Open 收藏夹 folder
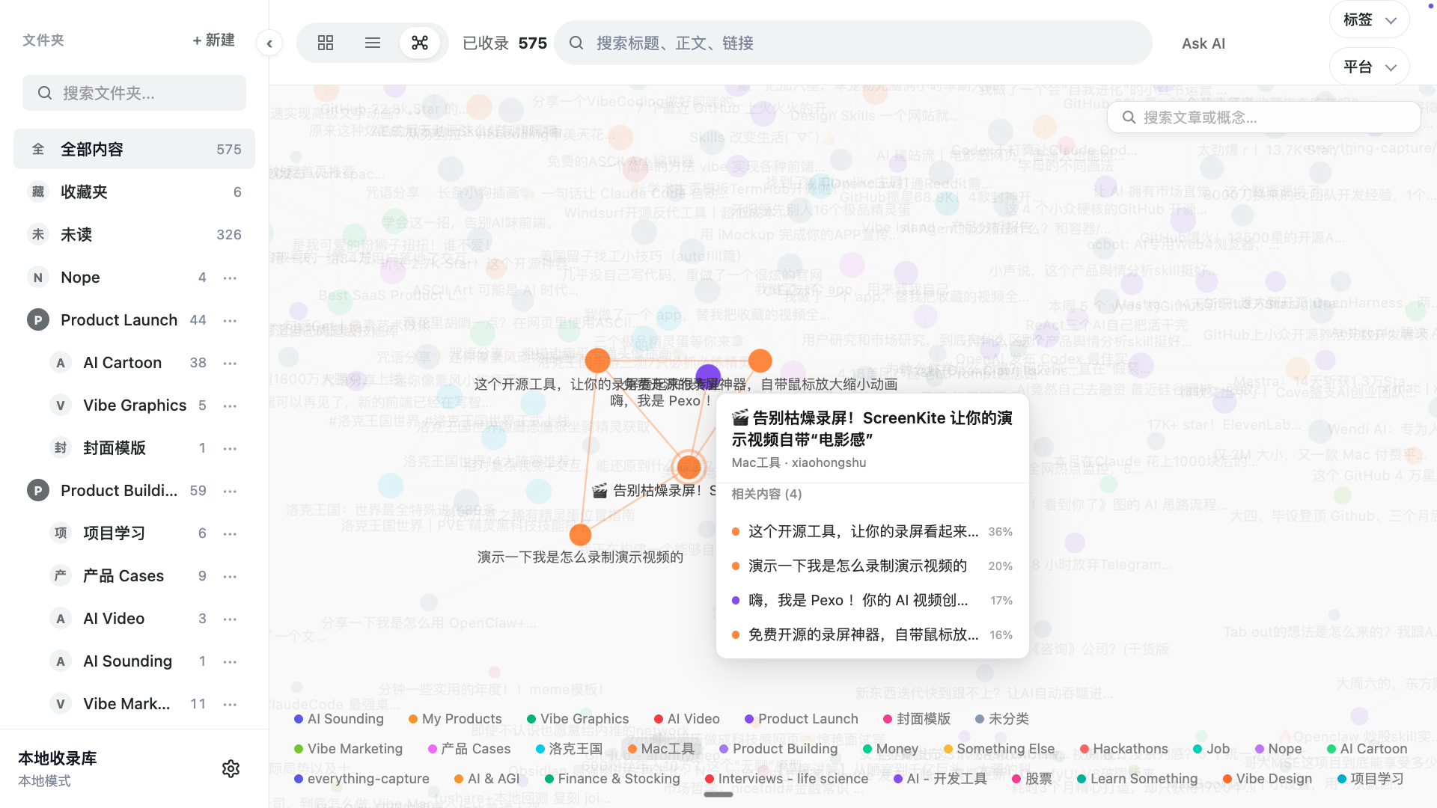 tap(134, 192)
